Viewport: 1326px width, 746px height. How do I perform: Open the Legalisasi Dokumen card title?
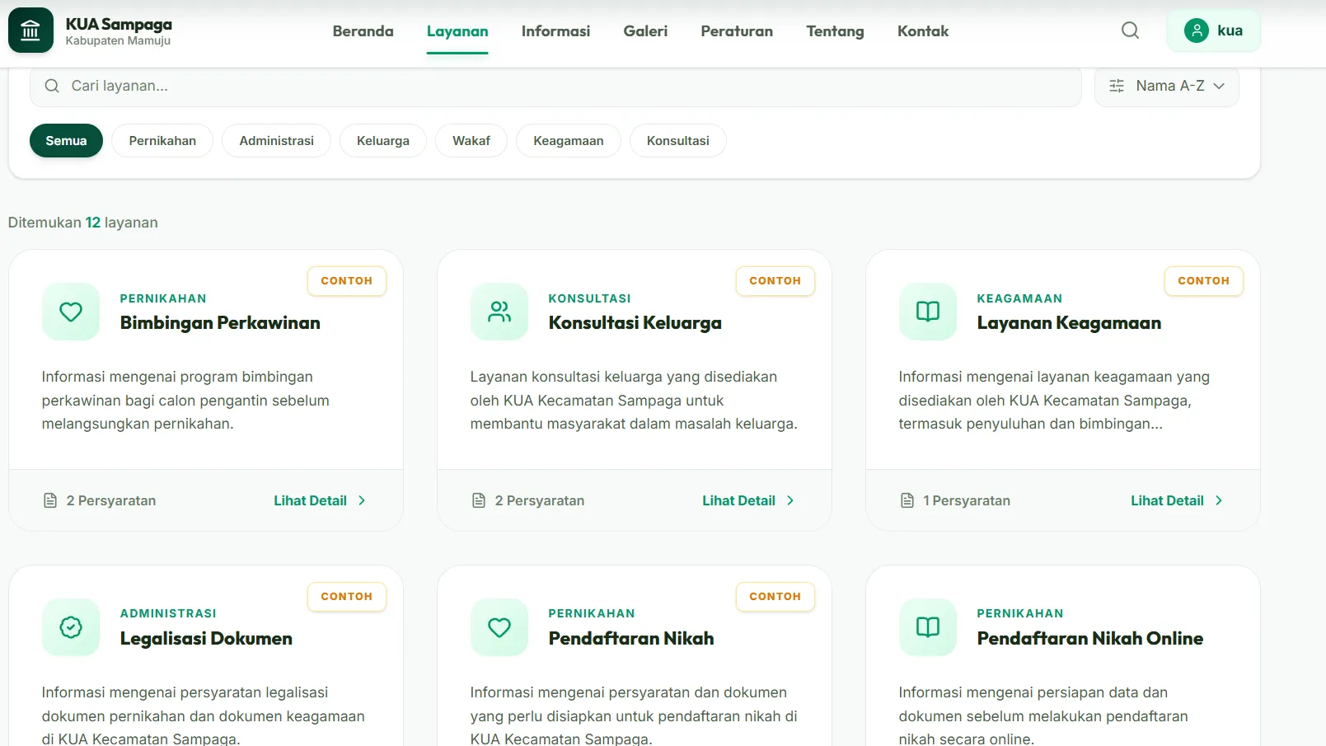(206, 639)
